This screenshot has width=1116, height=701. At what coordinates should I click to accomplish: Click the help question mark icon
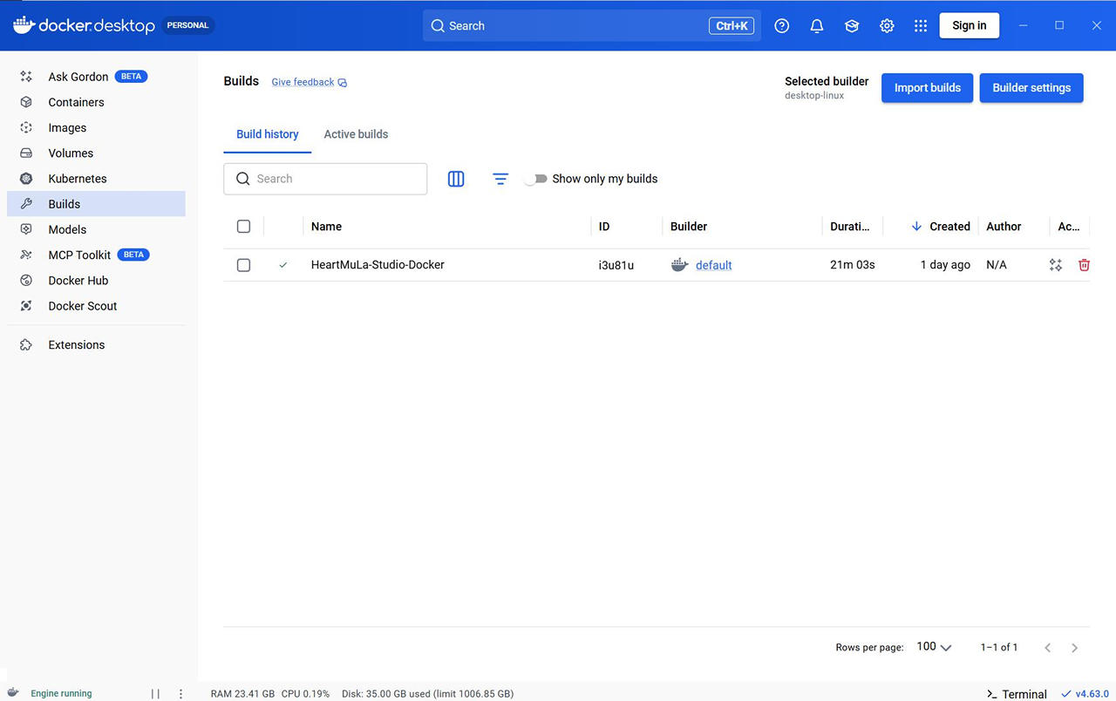(782, 26)
